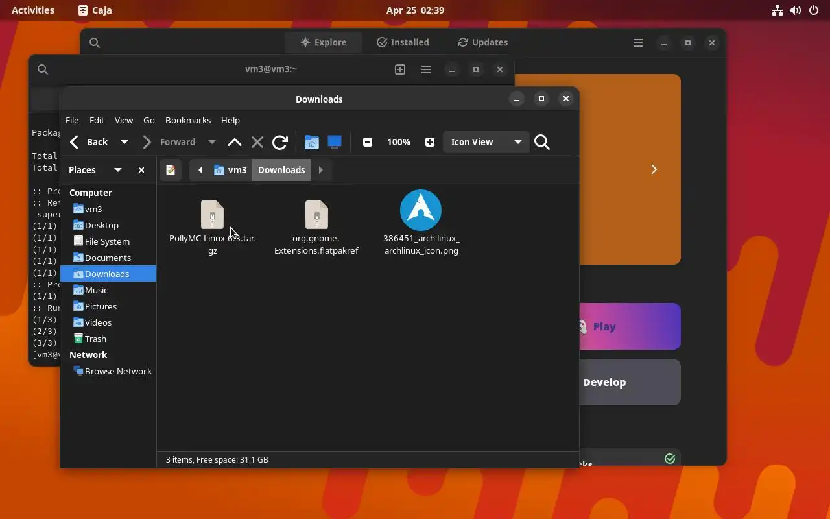
Task: Reset zoom via the 100% label
Action: (x=399, y=142)
